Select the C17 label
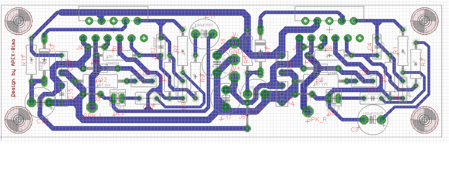449x177 pixels. point(226,117)
